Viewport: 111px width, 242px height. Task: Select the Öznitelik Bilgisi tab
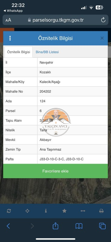(19, 52)
